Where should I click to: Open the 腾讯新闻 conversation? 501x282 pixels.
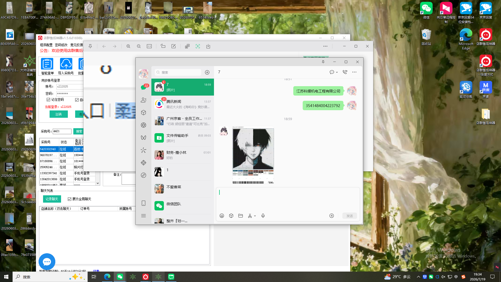183,104
